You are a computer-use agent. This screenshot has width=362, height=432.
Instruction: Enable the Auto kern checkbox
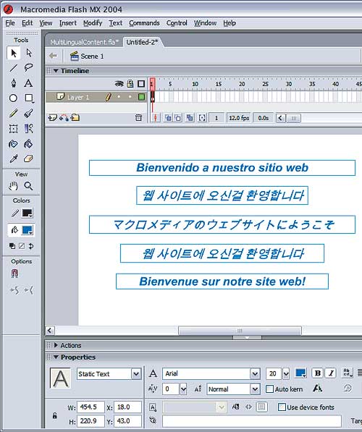point(269,389)
